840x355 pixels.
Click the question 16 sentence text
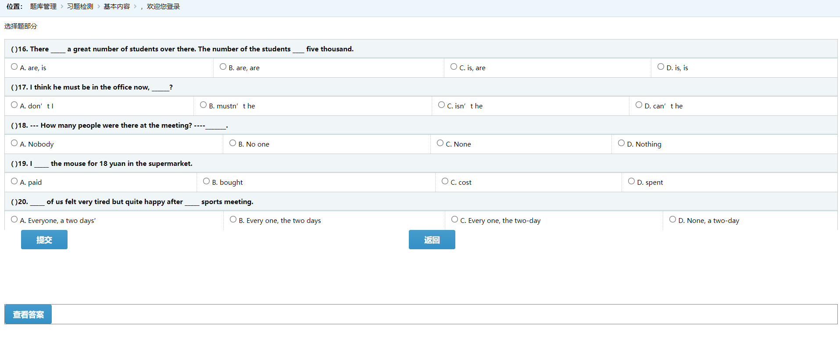click(182, 49)
